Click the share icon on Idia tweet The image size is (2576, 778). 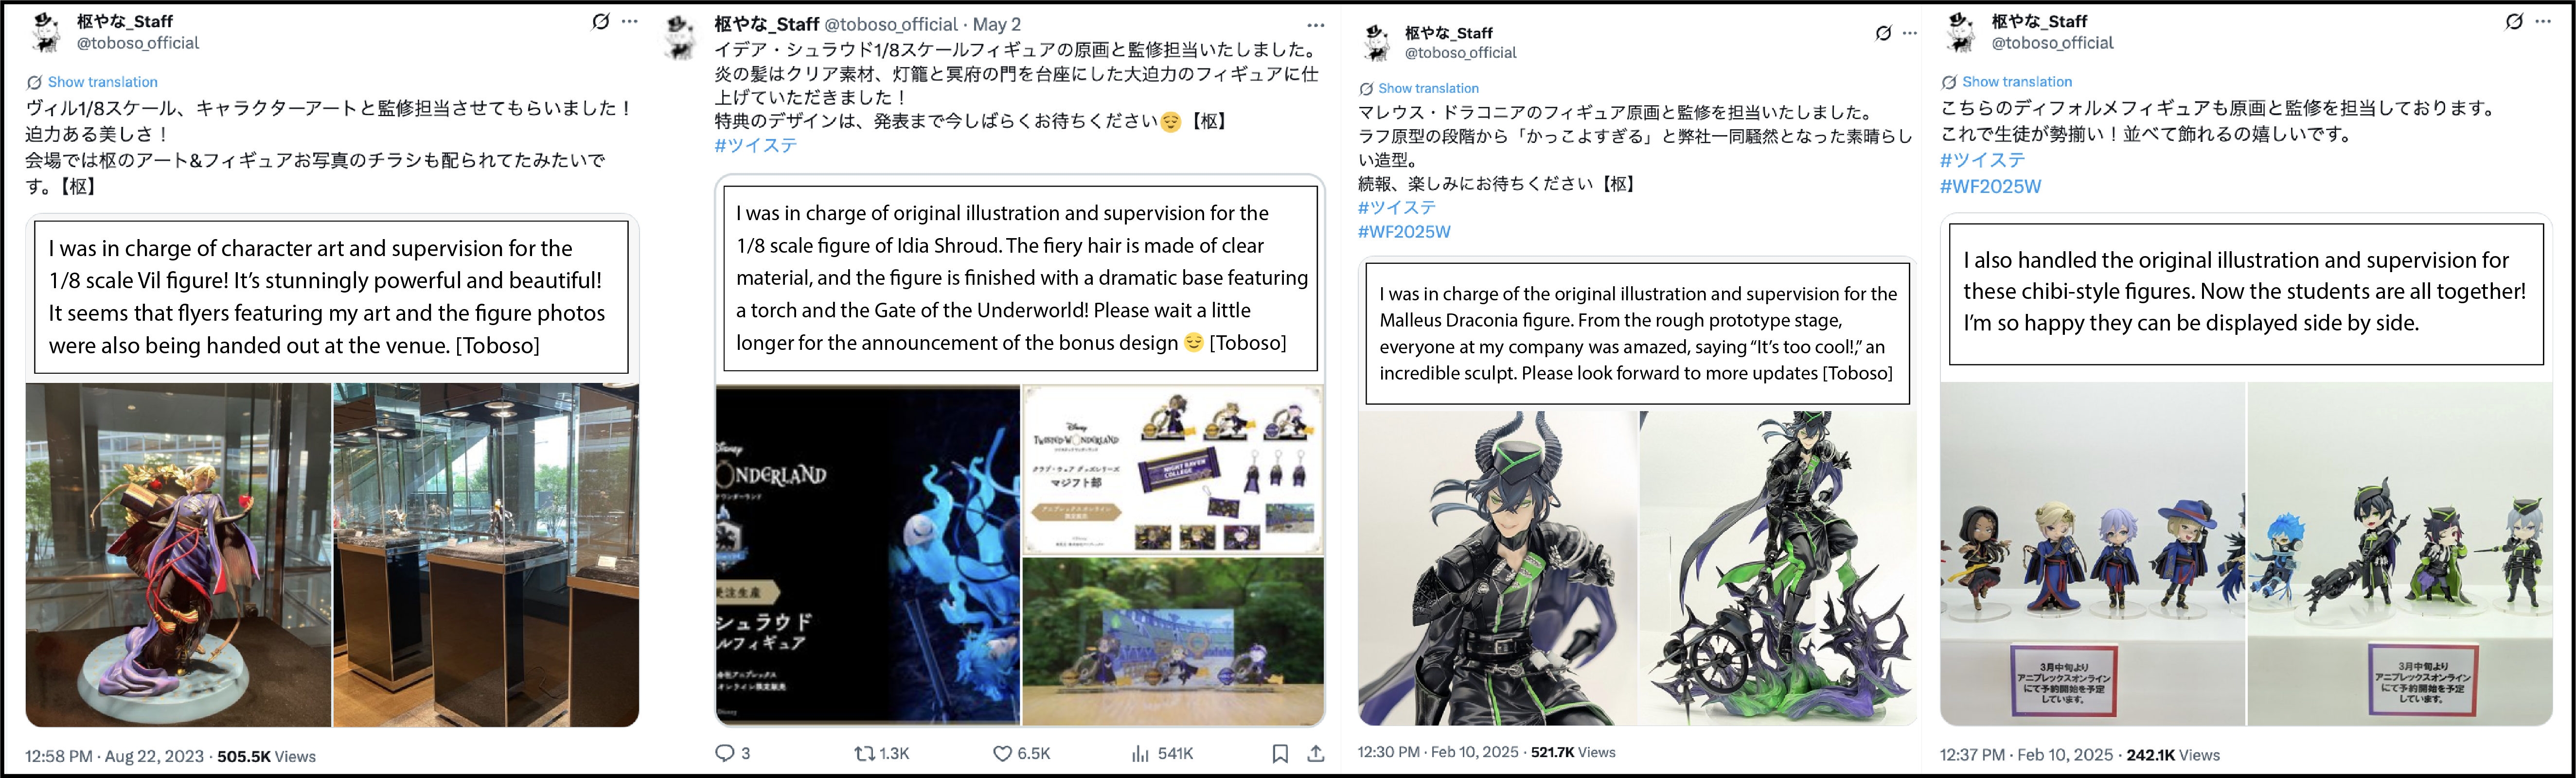tap(1316, 753)
